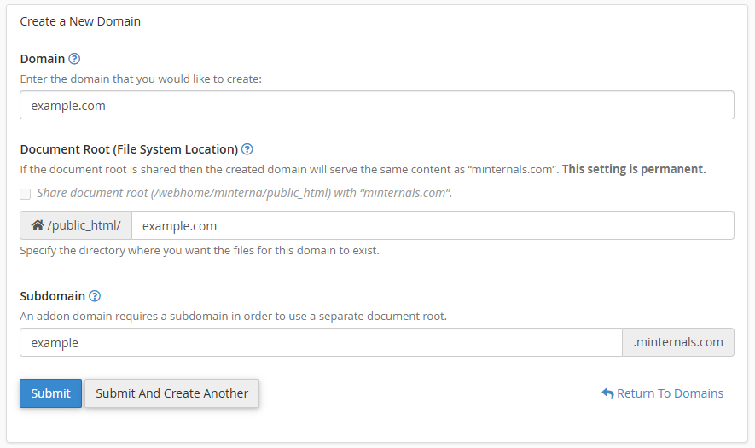Click the bold Domain field label

tap(43, 59)
